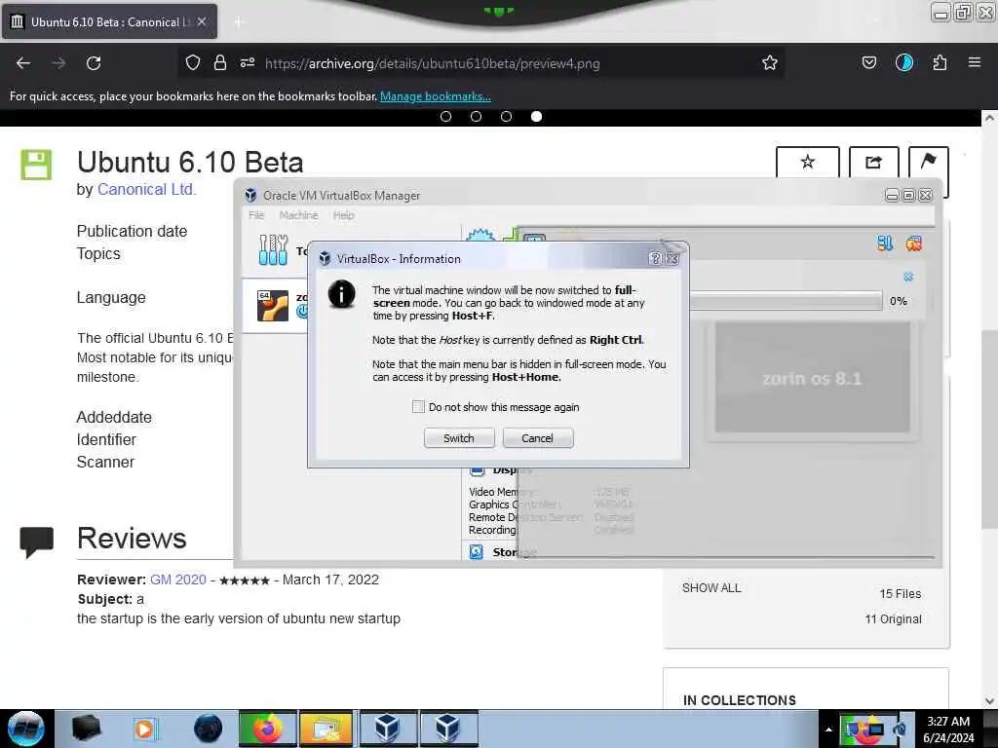Click SHOW ALL in the download options
998x748 pixels.
(711, 587)
